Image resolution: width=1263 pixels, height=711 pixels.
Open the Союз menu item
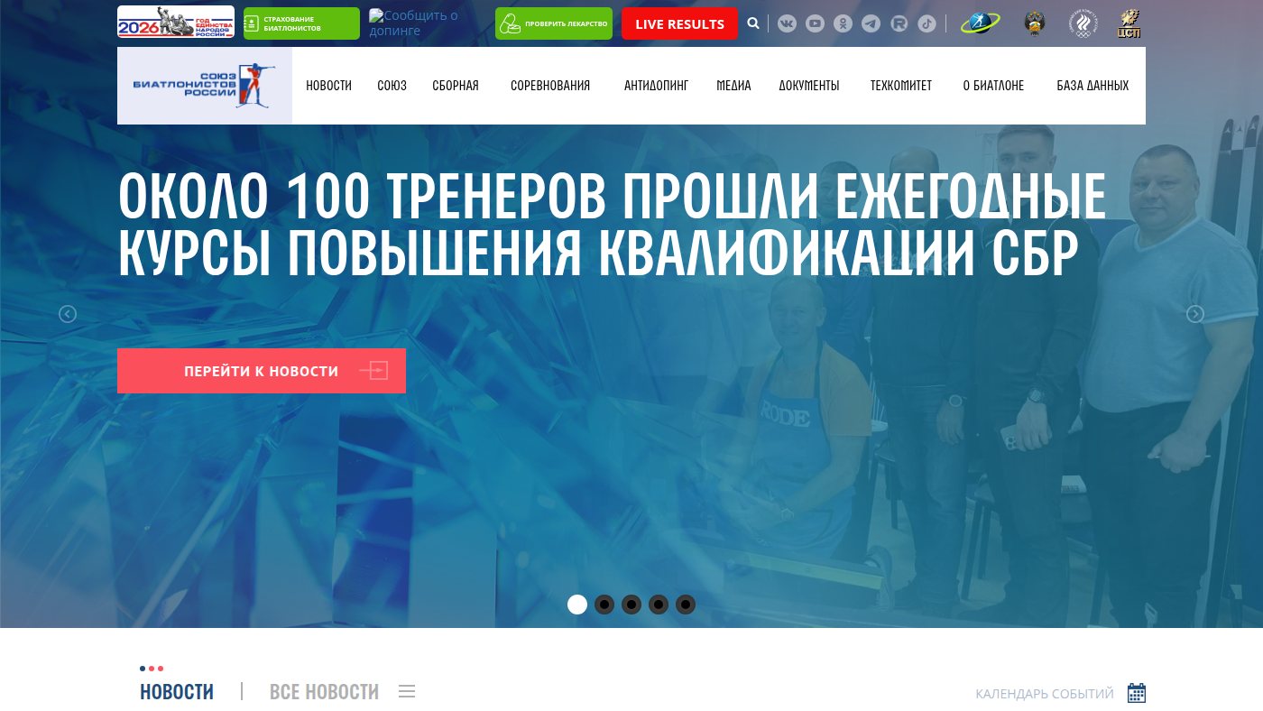point(392,86)
